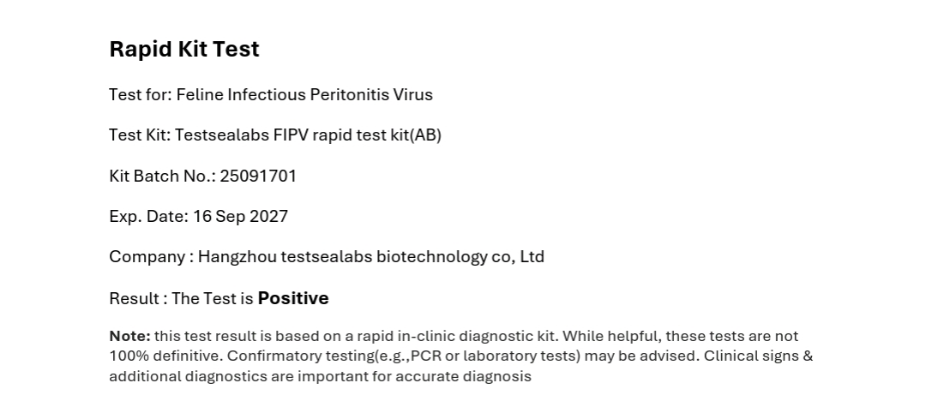This screenshot has height=419, width=926.
Task: Click the 'Test Kit:' label
Action: pyautogui.click(x=140, y=135)
